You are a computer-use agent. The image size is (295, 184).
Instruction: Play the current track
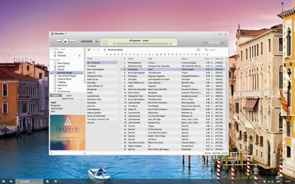click(66, 42)
